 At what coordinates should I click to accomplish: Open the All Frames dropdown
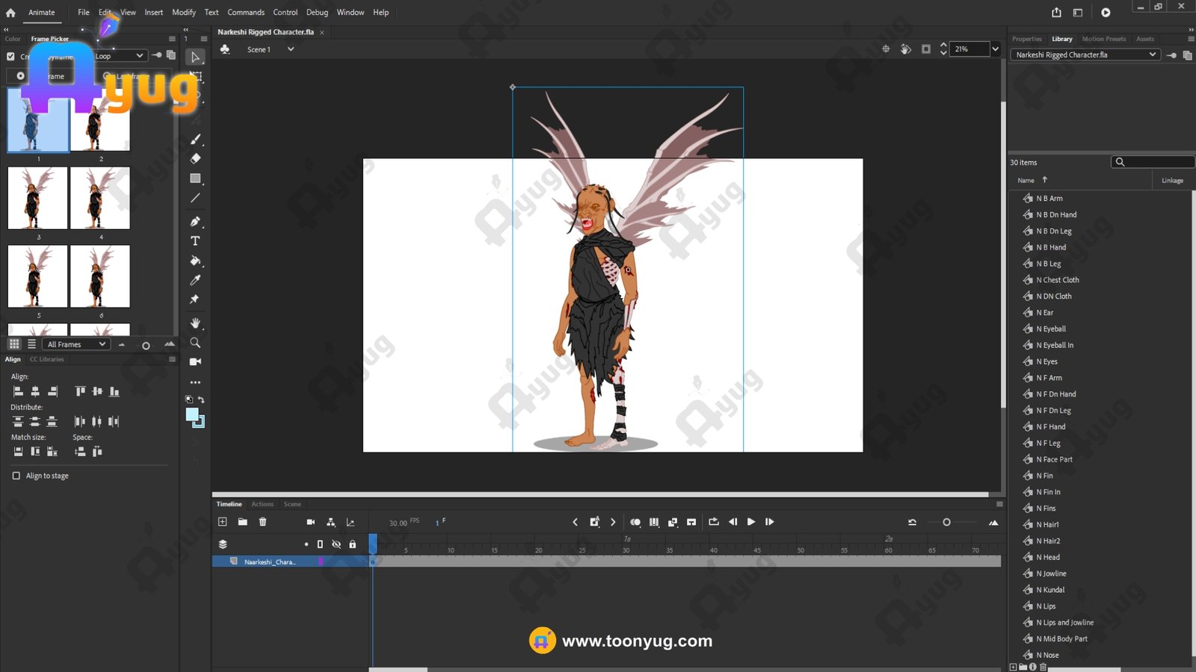[x=77, y=344]
